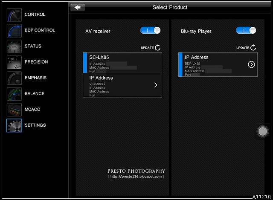
Task: Select the BDP CONTROL menu label
Action: tap(40, 30)
